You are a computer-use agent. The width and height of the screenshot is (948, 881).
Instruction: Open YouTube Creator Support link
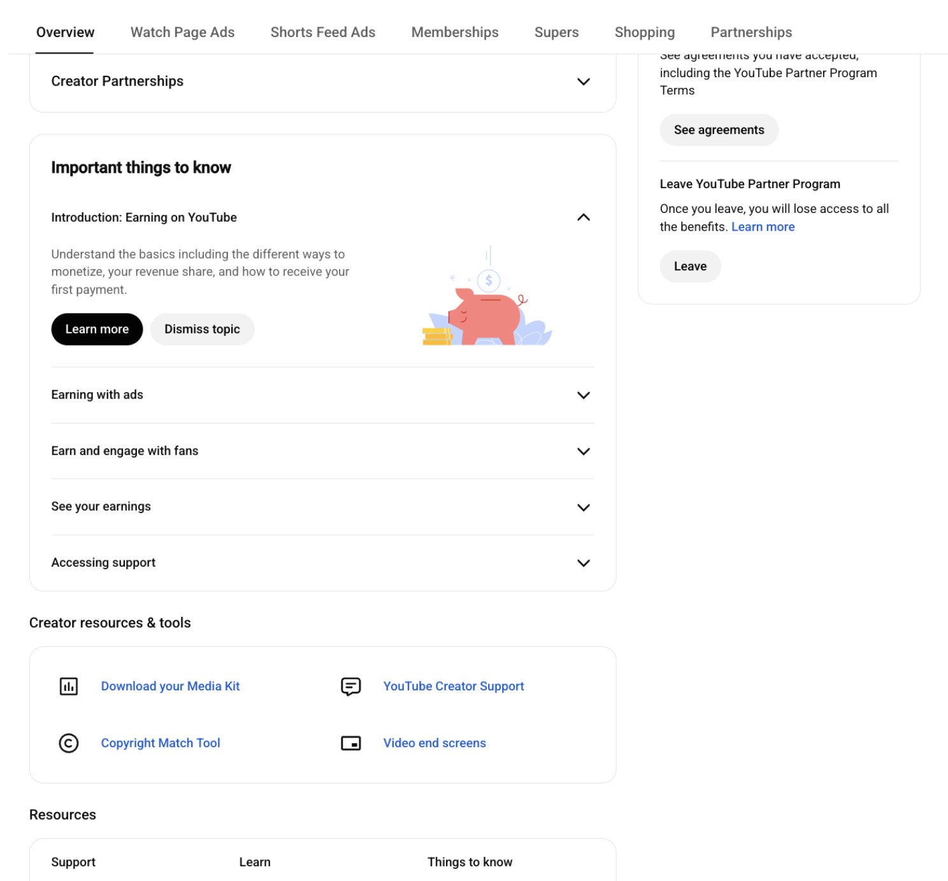[454, 686]
